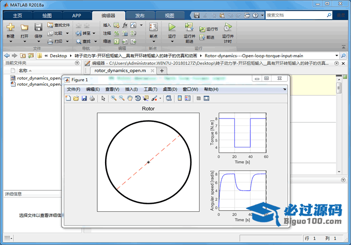Click the quick access paste icon
This screenshot has height=245, width=351.
click(x=222, y=15)
